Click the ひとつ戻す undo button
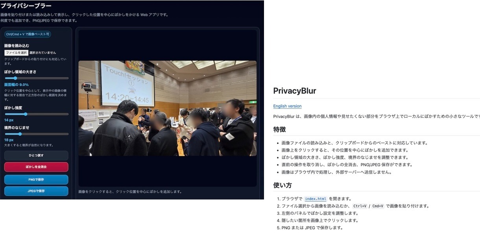 tap(36, 155)
